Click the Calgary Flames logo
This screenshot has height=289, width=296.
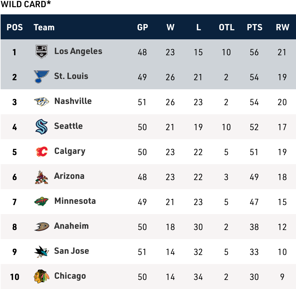pos(42,152)
